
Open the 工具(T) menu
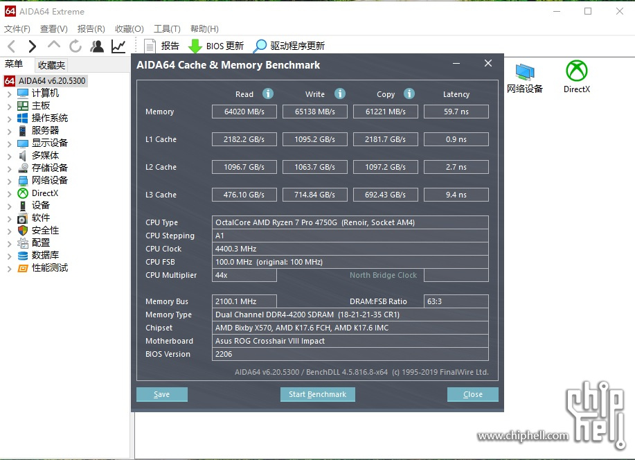167,29
